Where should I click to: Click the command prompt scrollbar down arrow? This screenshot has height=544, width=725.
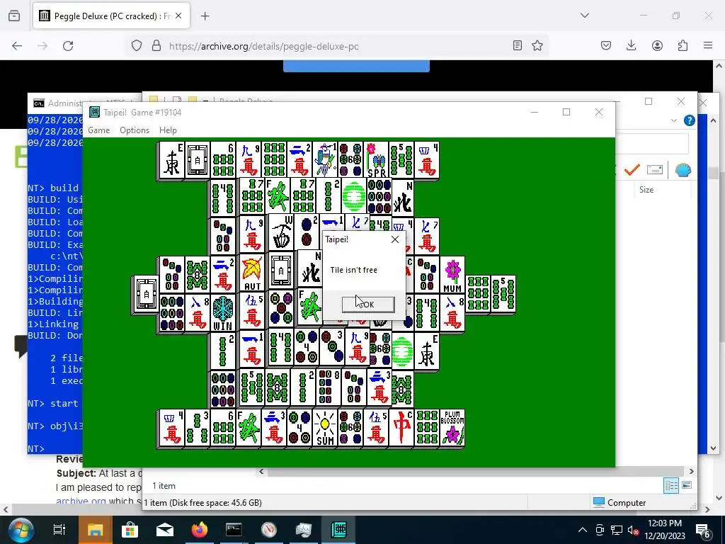(713, 448)
